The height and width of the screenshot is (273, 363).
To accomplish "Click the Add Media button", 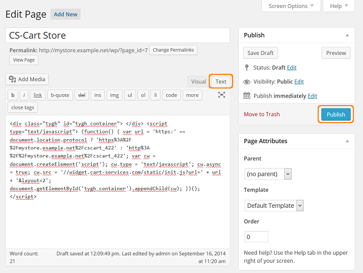I will pos(27,79).
